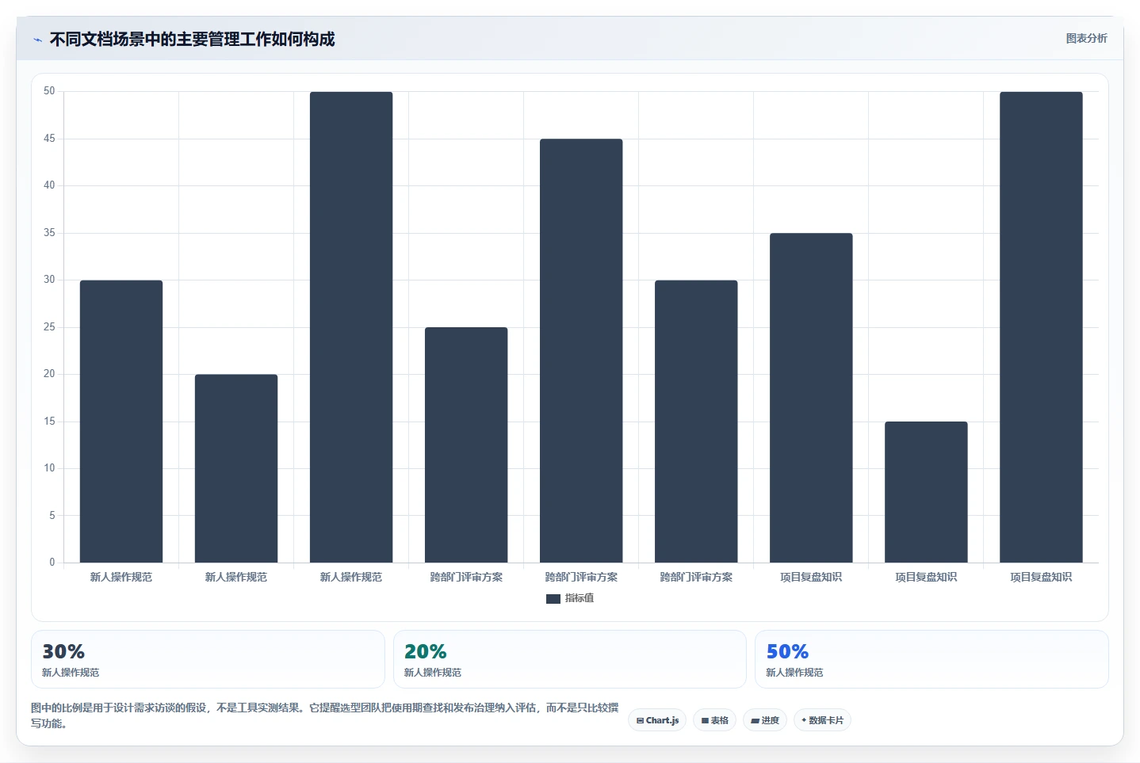Image resolution: width=1140 pixels, height=763 pixels.
Task: Open the 20% stat card
Action: [570, 659]
